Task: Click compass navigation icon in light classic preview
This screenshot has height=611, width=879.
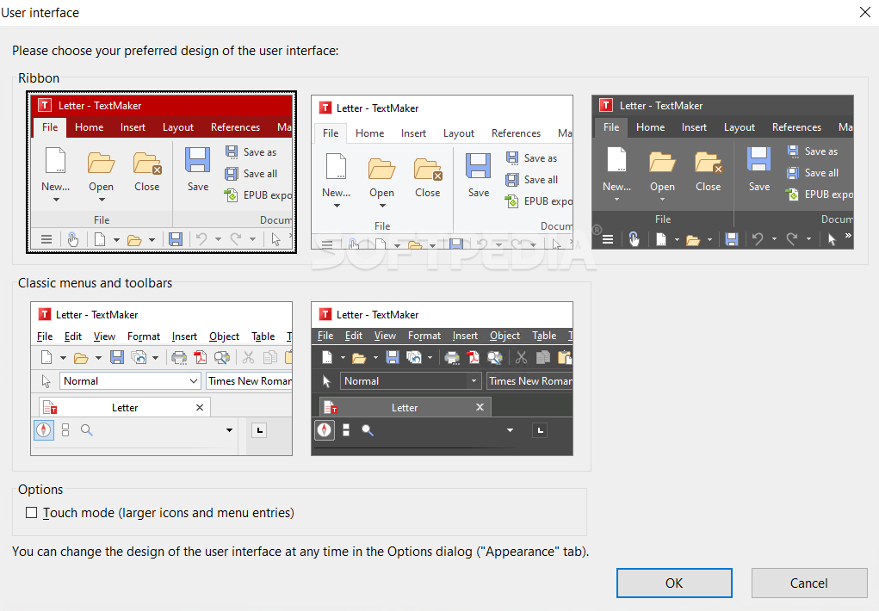Action: tap(44, 430)
